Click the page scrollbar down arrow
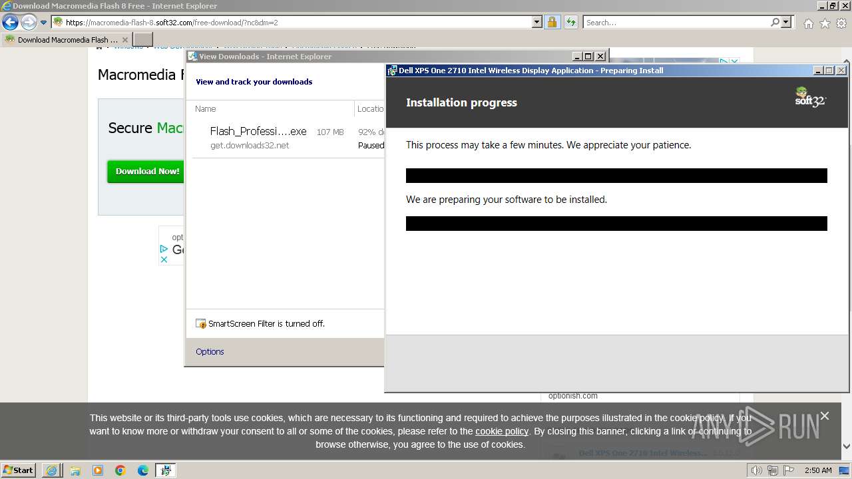Image resolution: width=852 pixels, height=479 pixels. (x=847, y=447)
